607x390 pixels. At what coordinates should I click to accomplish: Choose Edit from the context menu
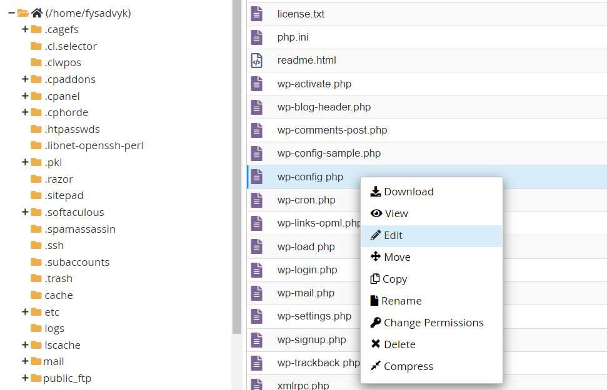[393, 235]
